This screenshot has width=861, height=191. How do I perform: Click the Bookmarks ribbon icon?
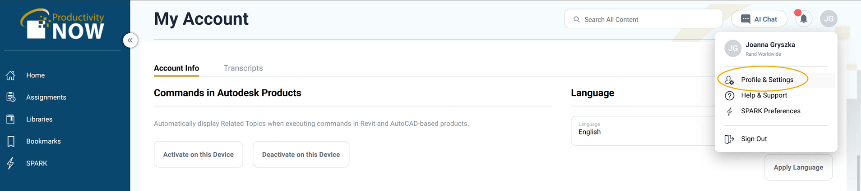[11, 141]
